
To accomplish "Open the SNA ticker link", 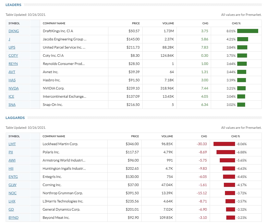I will (12, 105).
